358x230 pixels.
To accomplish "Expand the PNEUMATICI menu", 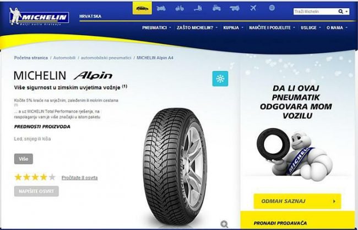I will 156,27.
